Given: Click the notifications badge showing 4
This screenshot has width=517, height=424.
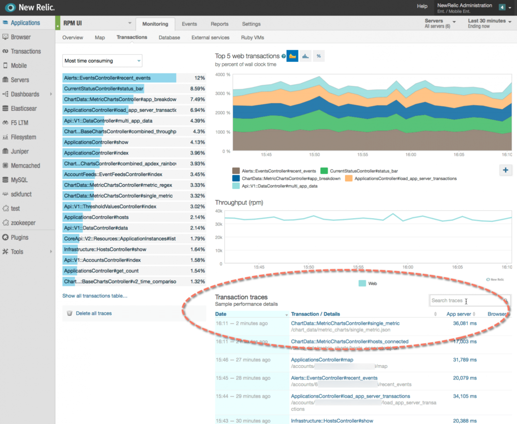Looking at the screenshot, I should coord(502,7).
